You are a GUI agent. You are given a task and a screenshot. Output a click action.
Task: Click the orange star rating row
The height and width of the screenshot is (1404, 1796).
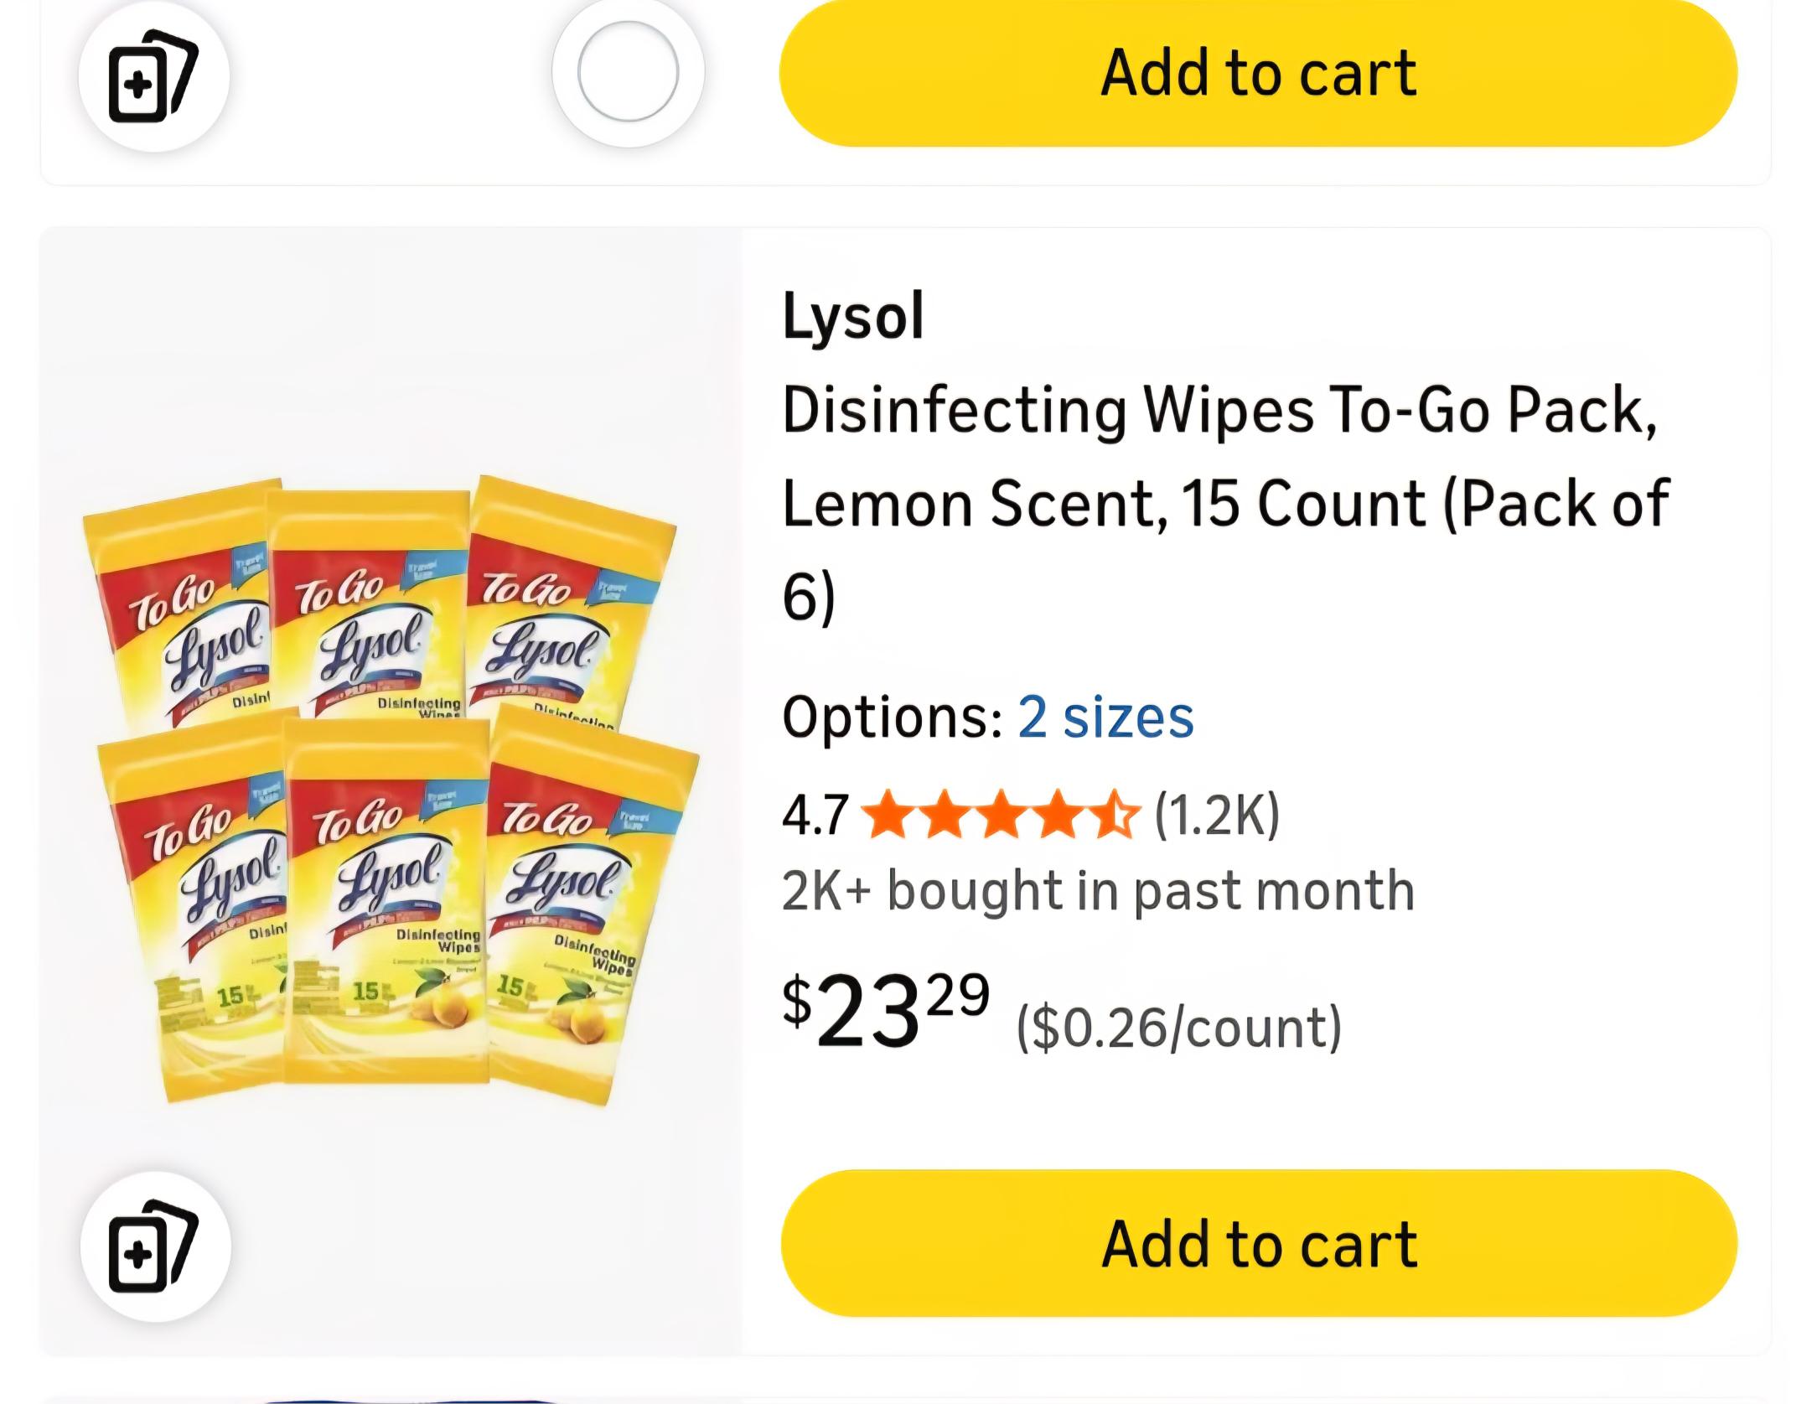point(1001,815)
